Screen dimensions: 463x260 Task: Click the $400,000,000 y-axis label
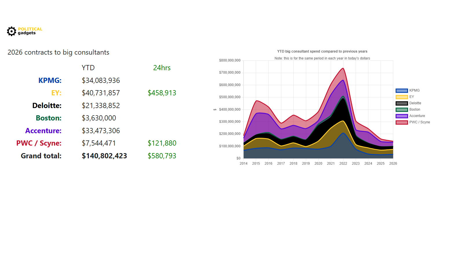point(230,109)
